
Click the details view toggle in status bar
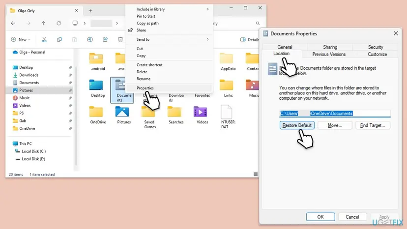[256, 174]
